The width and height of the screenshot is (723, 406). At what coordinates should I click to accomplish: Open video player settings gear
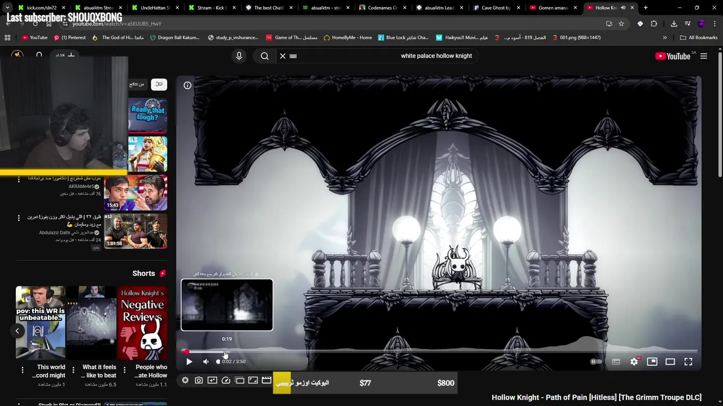[634, 361]
